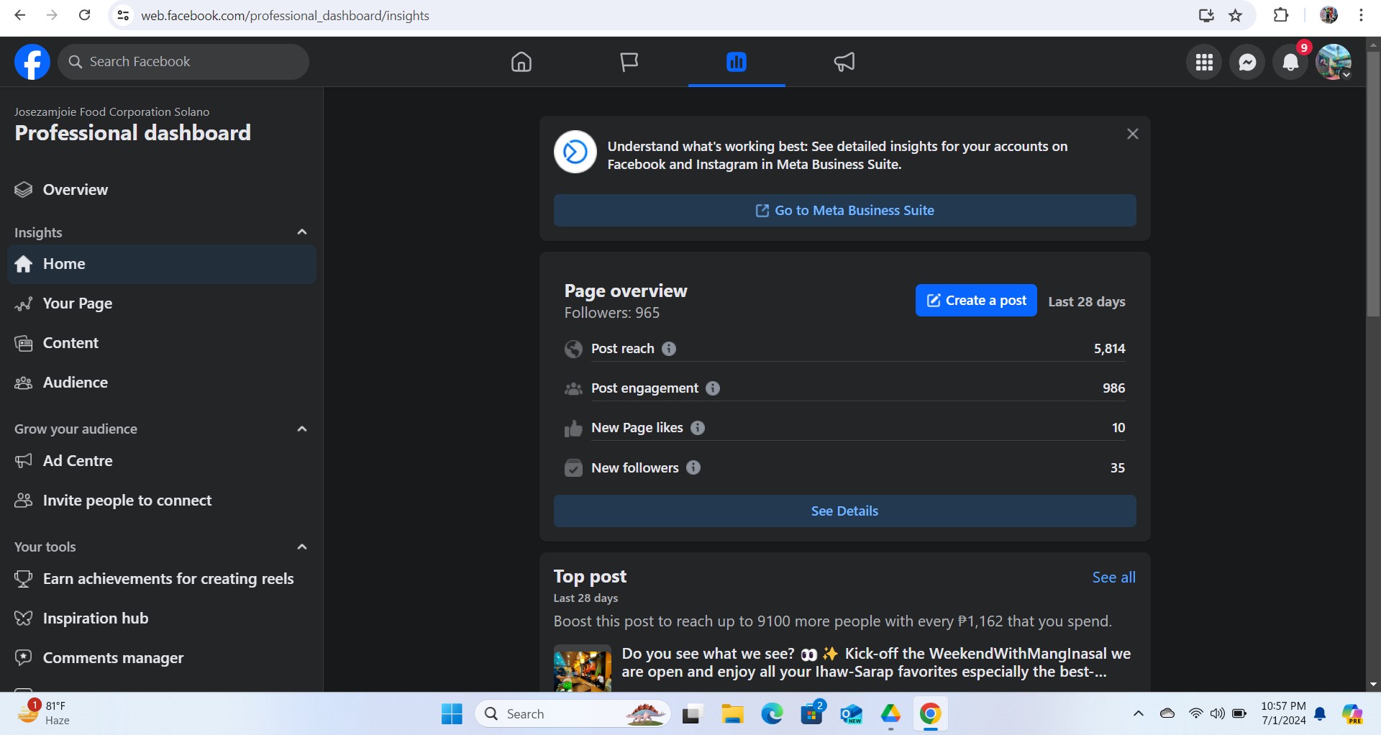Open Comments manager
This screenshot has height=735, width=1381.
(x=162, y=658)
